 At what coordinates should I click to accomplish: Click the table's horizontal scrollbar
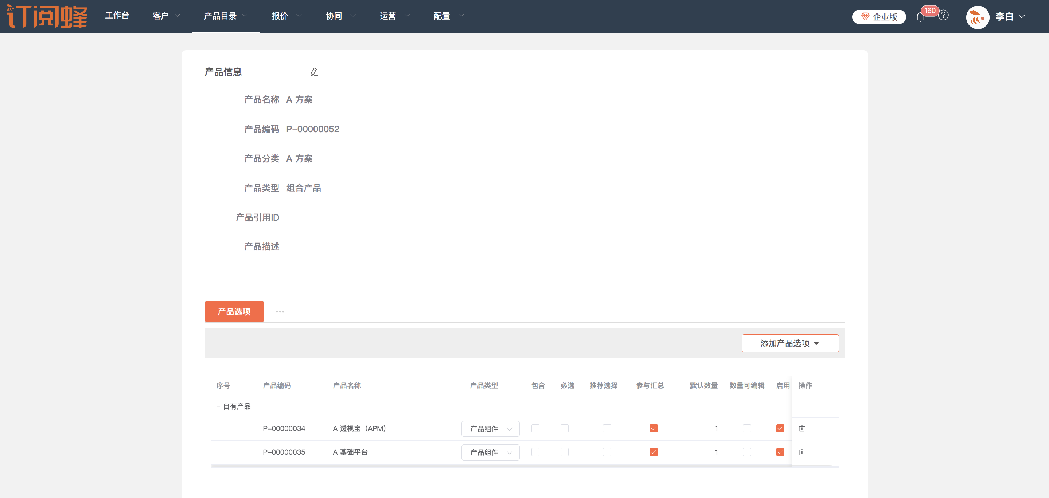[521, 466]
